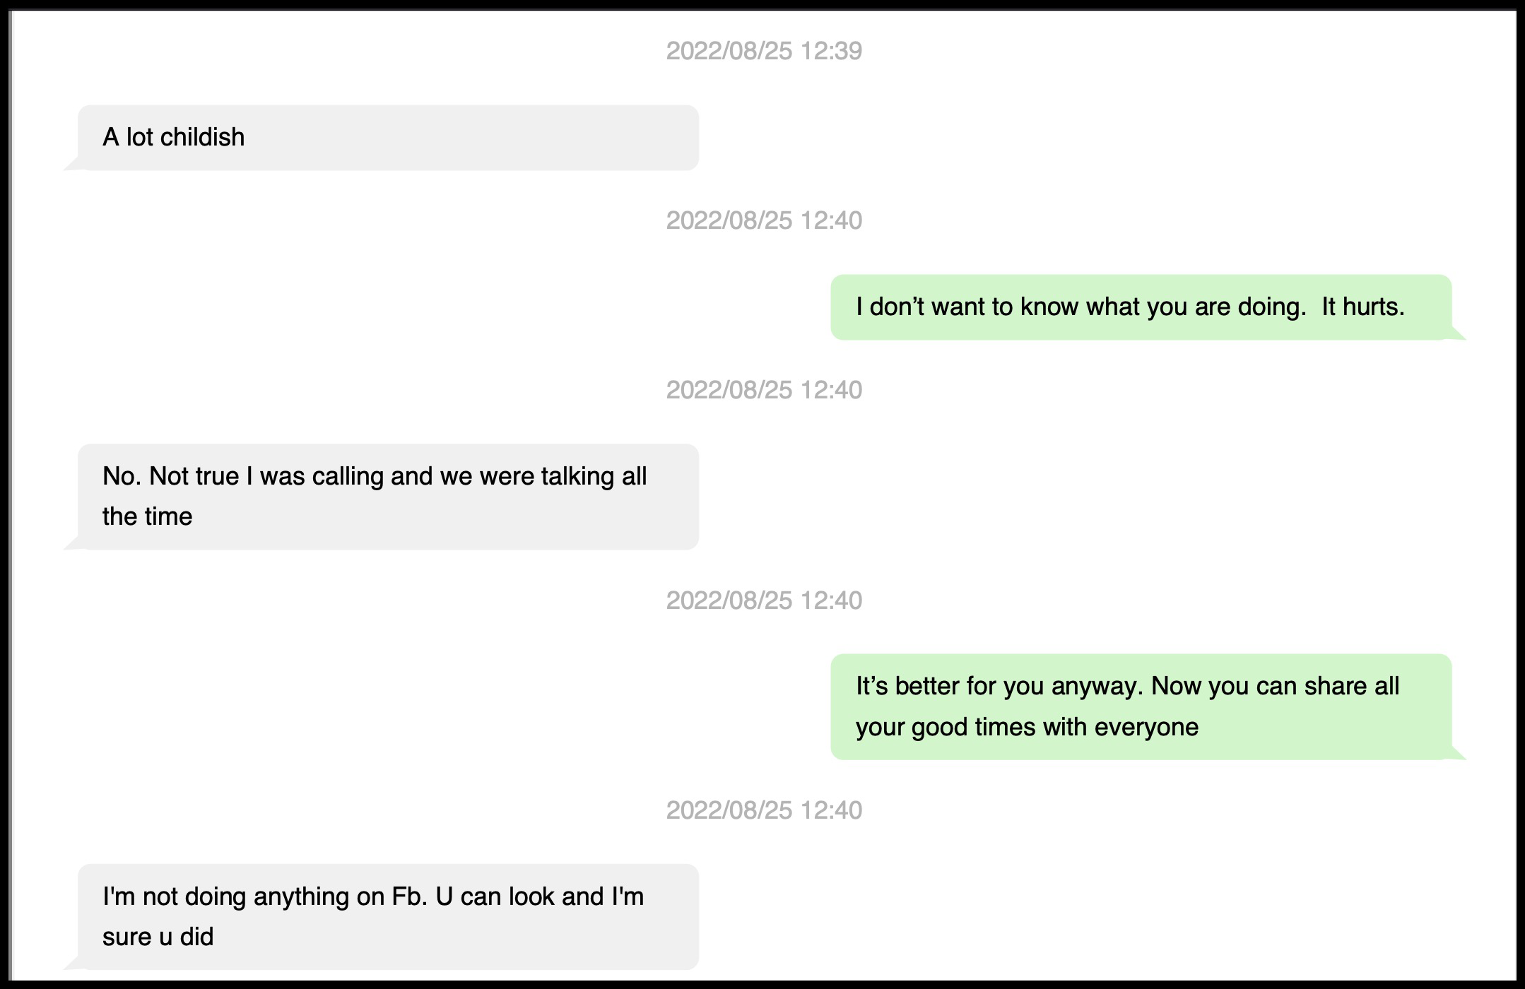Click the word "calling" in the gray message
The height and width of the screenshot is (989, 1525).
[348, 476]
